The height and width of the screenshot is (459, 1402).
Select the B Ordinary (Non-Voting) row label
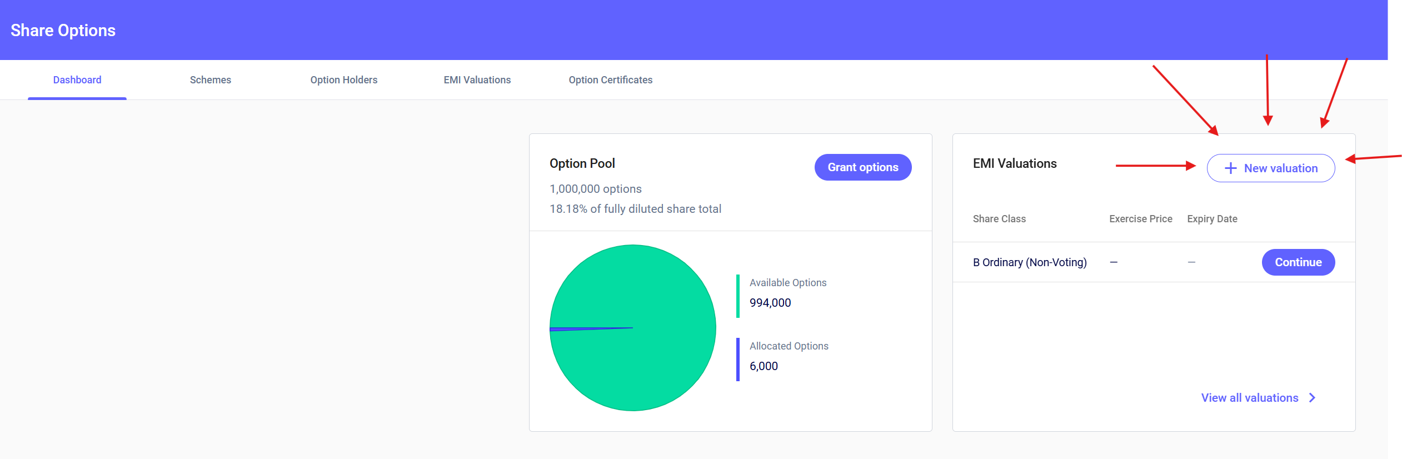pyautogui.click(x=1029, y=262)
